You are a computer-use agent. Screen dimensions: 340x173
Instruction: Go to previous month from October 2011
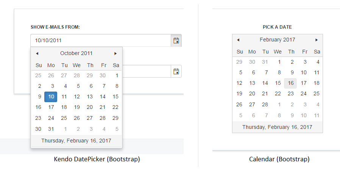[37, 54]
